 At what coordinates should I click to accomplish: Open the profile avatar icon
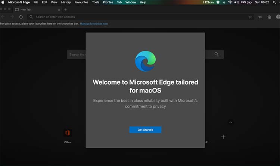pos(278,17)
